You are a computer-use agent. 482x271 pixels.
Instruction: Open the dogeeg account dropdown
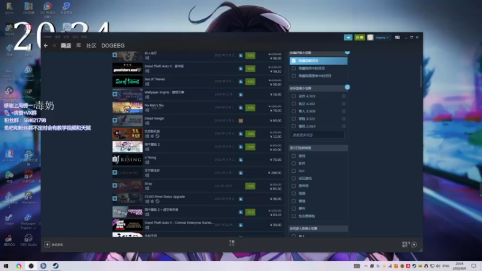click(382, 37)
